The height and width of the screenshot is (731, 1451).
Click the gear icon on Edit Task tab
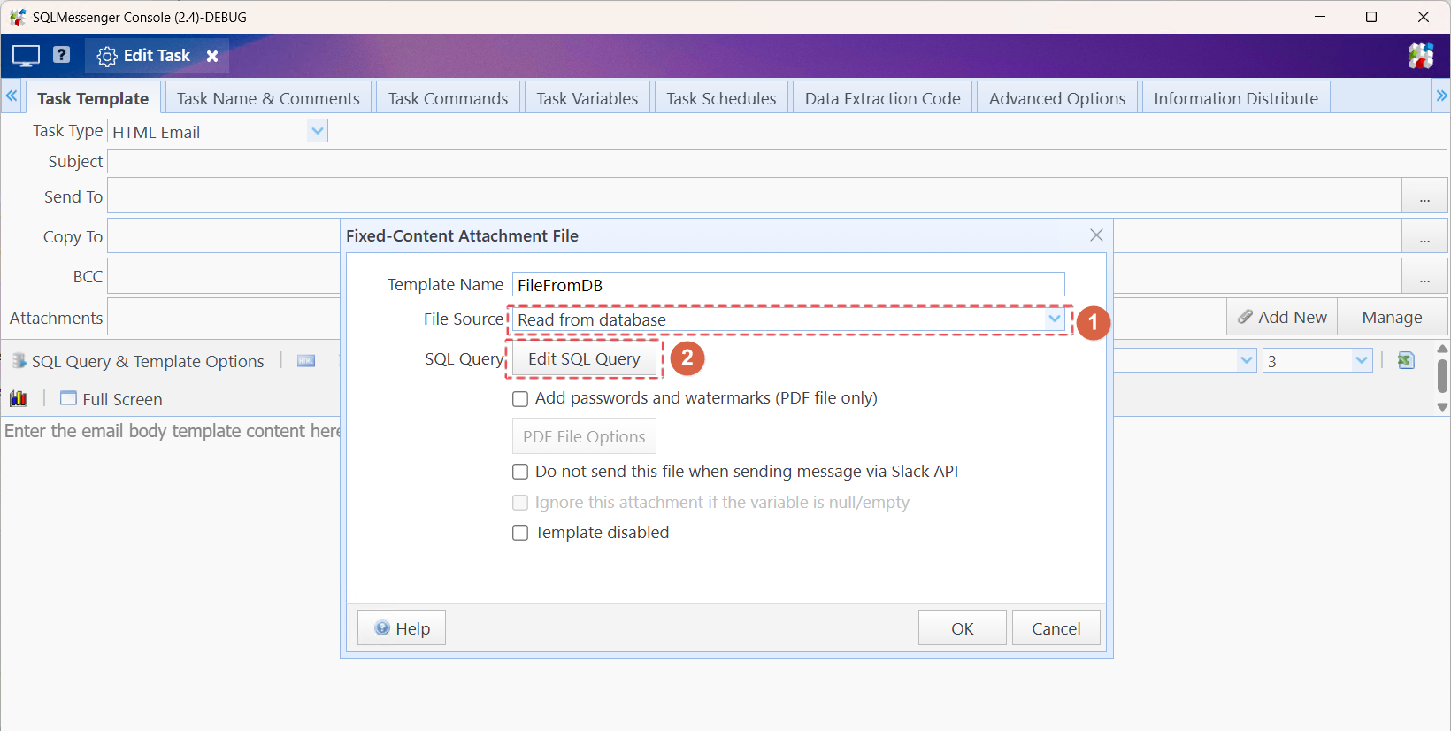click(x=107, y=56)
